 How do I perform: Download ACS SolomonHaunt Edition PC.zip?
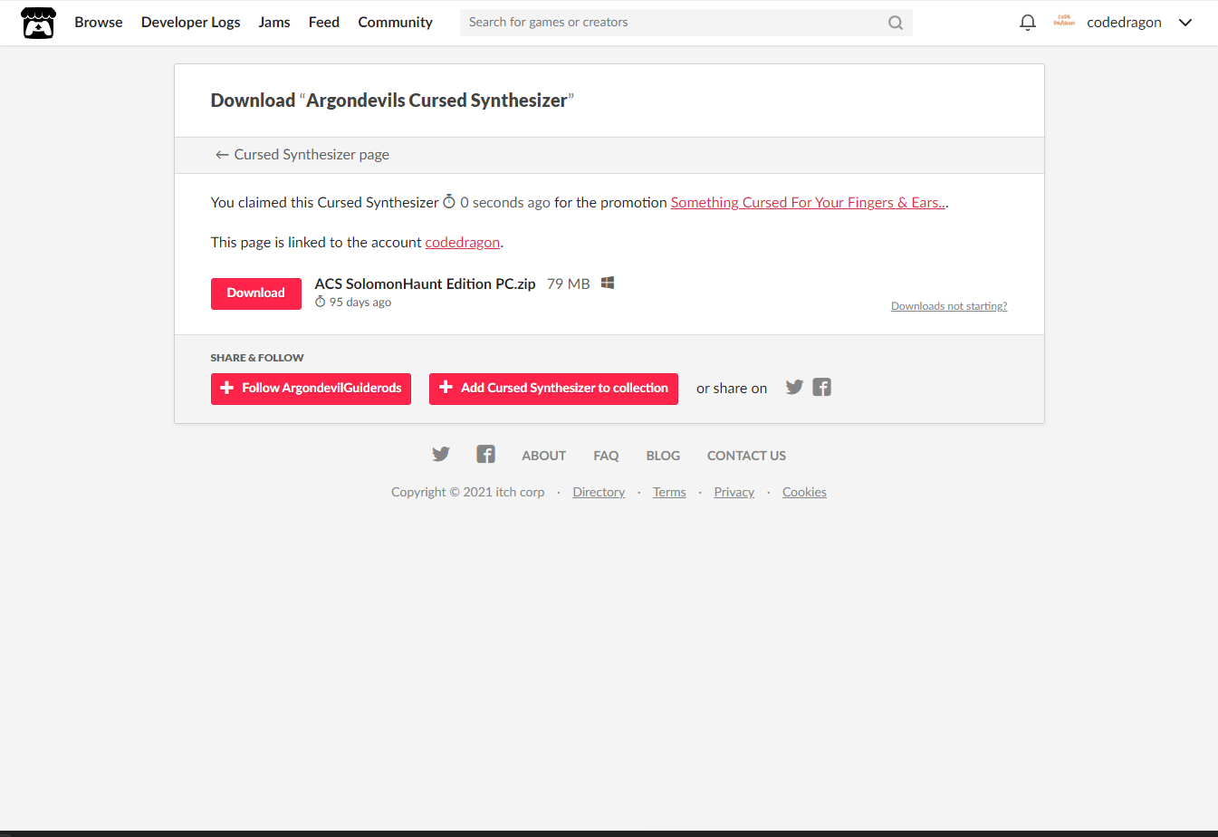click(256, 293)
